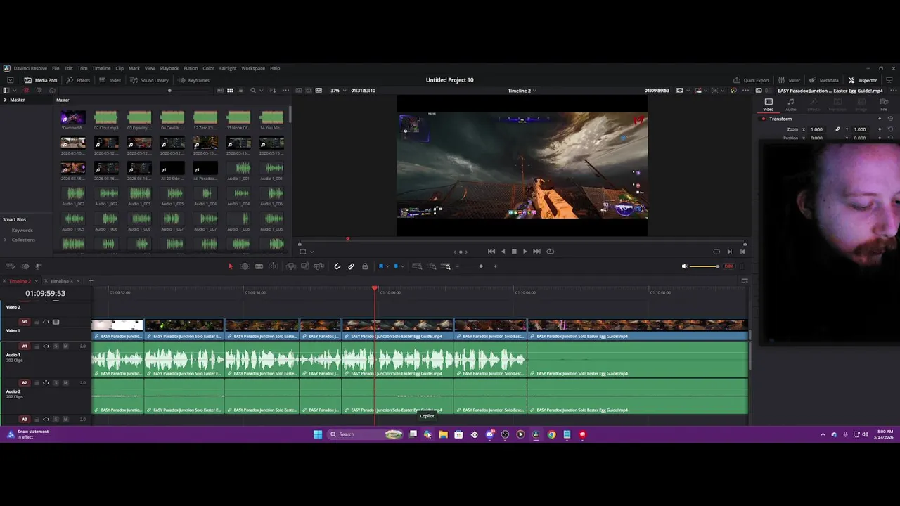Open the Keyframes panel
The image size is (900, 506).
194,80
